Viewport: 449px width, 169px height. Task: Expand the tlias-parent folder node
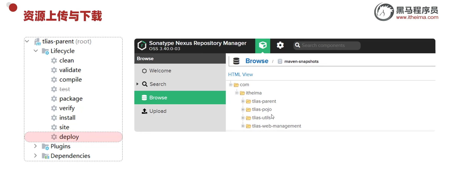click(x=243, y=101)
